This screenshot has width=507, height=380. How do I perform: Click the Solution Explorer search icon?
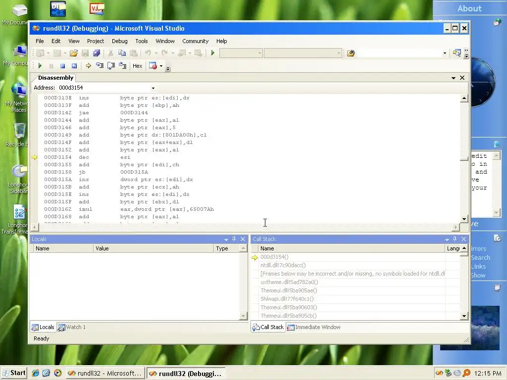pos(456,52)
